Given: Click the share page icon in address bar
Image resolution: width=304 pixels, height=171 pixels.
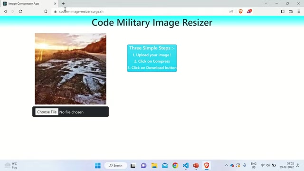Looking at the screenshot, I should (x=231, y=11).
